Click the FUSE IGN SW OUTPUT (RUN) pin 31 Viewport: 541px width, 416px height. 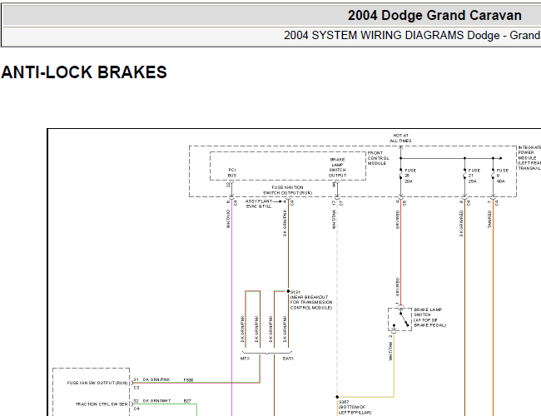pos(136,379)
